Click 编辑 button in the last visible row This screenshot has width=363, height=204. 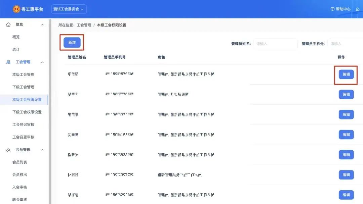(346, 195)
